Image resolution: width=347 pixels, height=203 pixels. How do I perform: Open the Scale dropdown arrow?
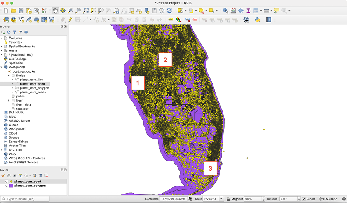point(221,199)
